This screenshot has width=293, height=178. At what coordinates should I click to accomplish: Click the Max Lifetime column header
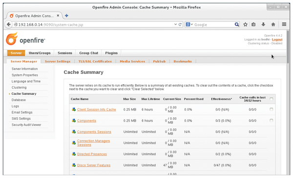coord(150,99)
